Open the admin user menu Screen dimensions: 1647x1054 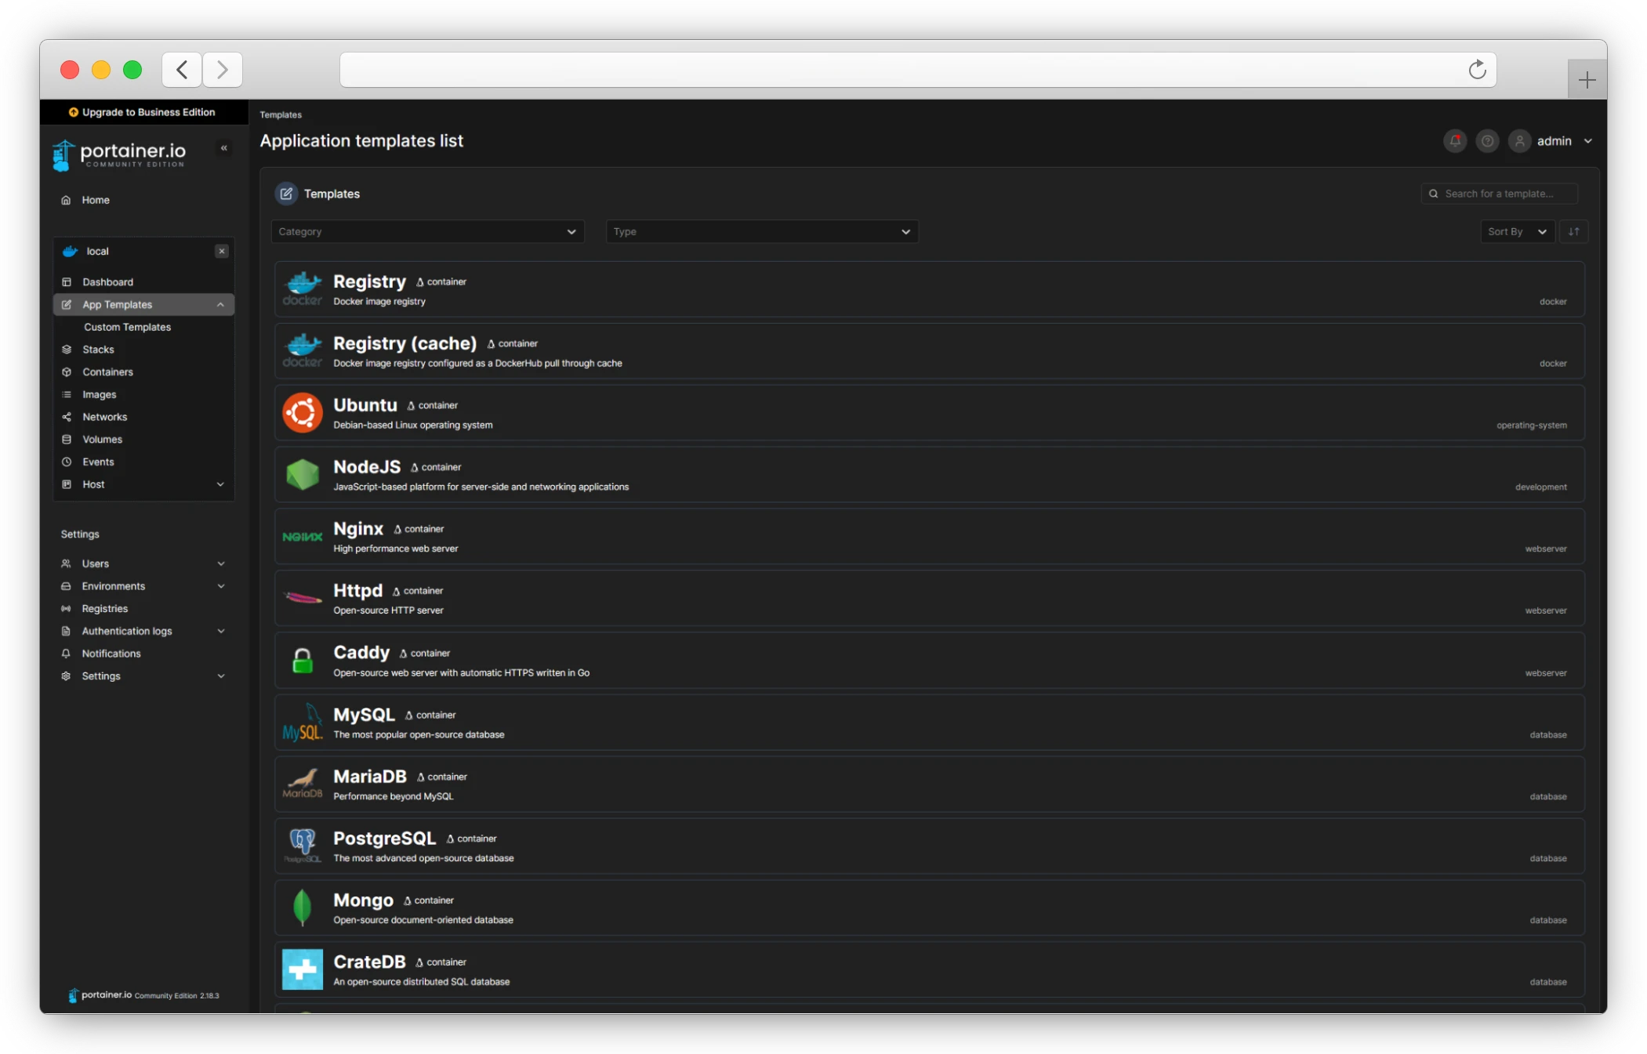pos(1554,141)
